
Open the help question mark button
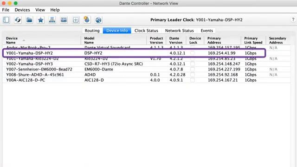pyautogui.click(x=293, y=19)
